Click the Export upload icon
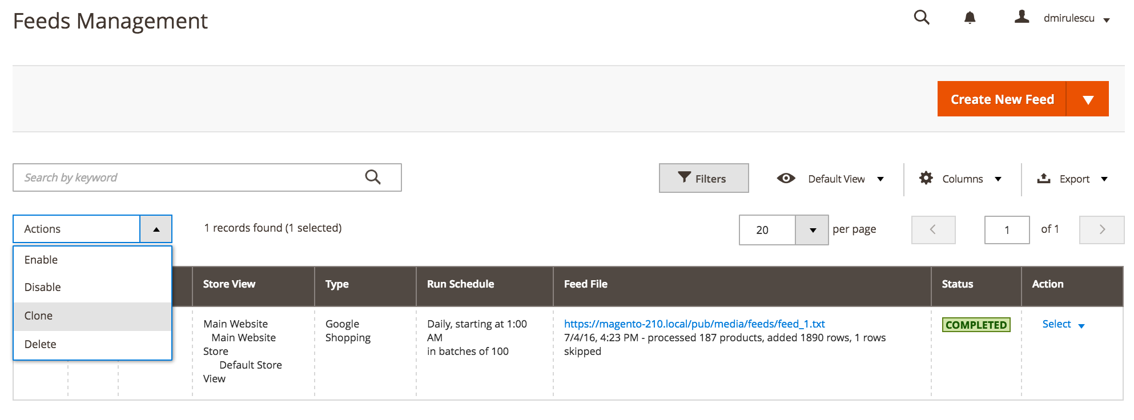This screenshot has width=1134, height=420. coord(1044,178)
